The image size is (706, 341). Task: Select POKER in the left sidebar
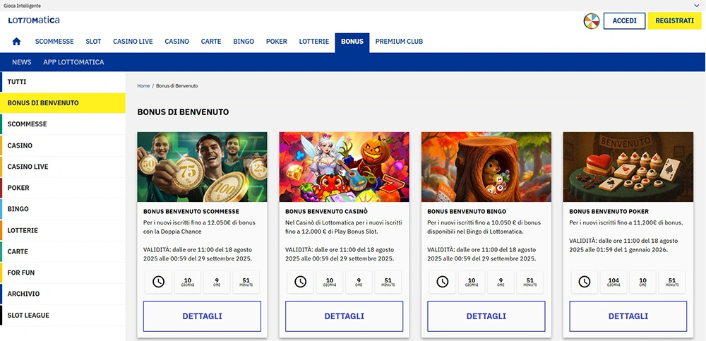click(x=63, y=188)
